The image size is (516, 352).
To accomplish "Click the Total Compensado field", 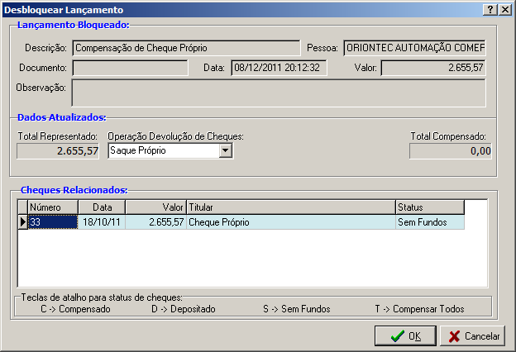I will [451, 151].
